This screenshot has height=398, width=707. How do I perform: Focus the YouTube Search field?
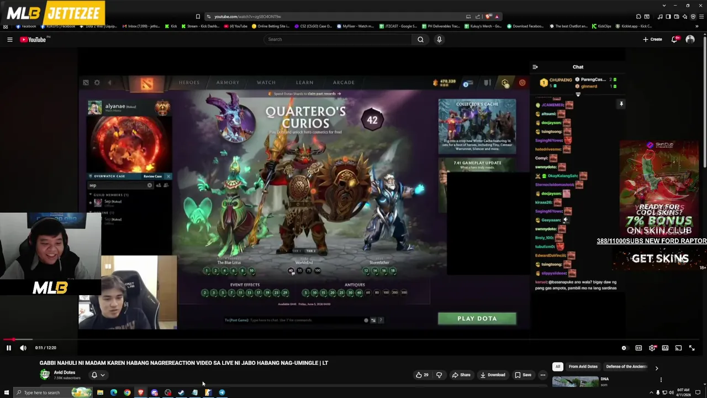click(337, 39)
